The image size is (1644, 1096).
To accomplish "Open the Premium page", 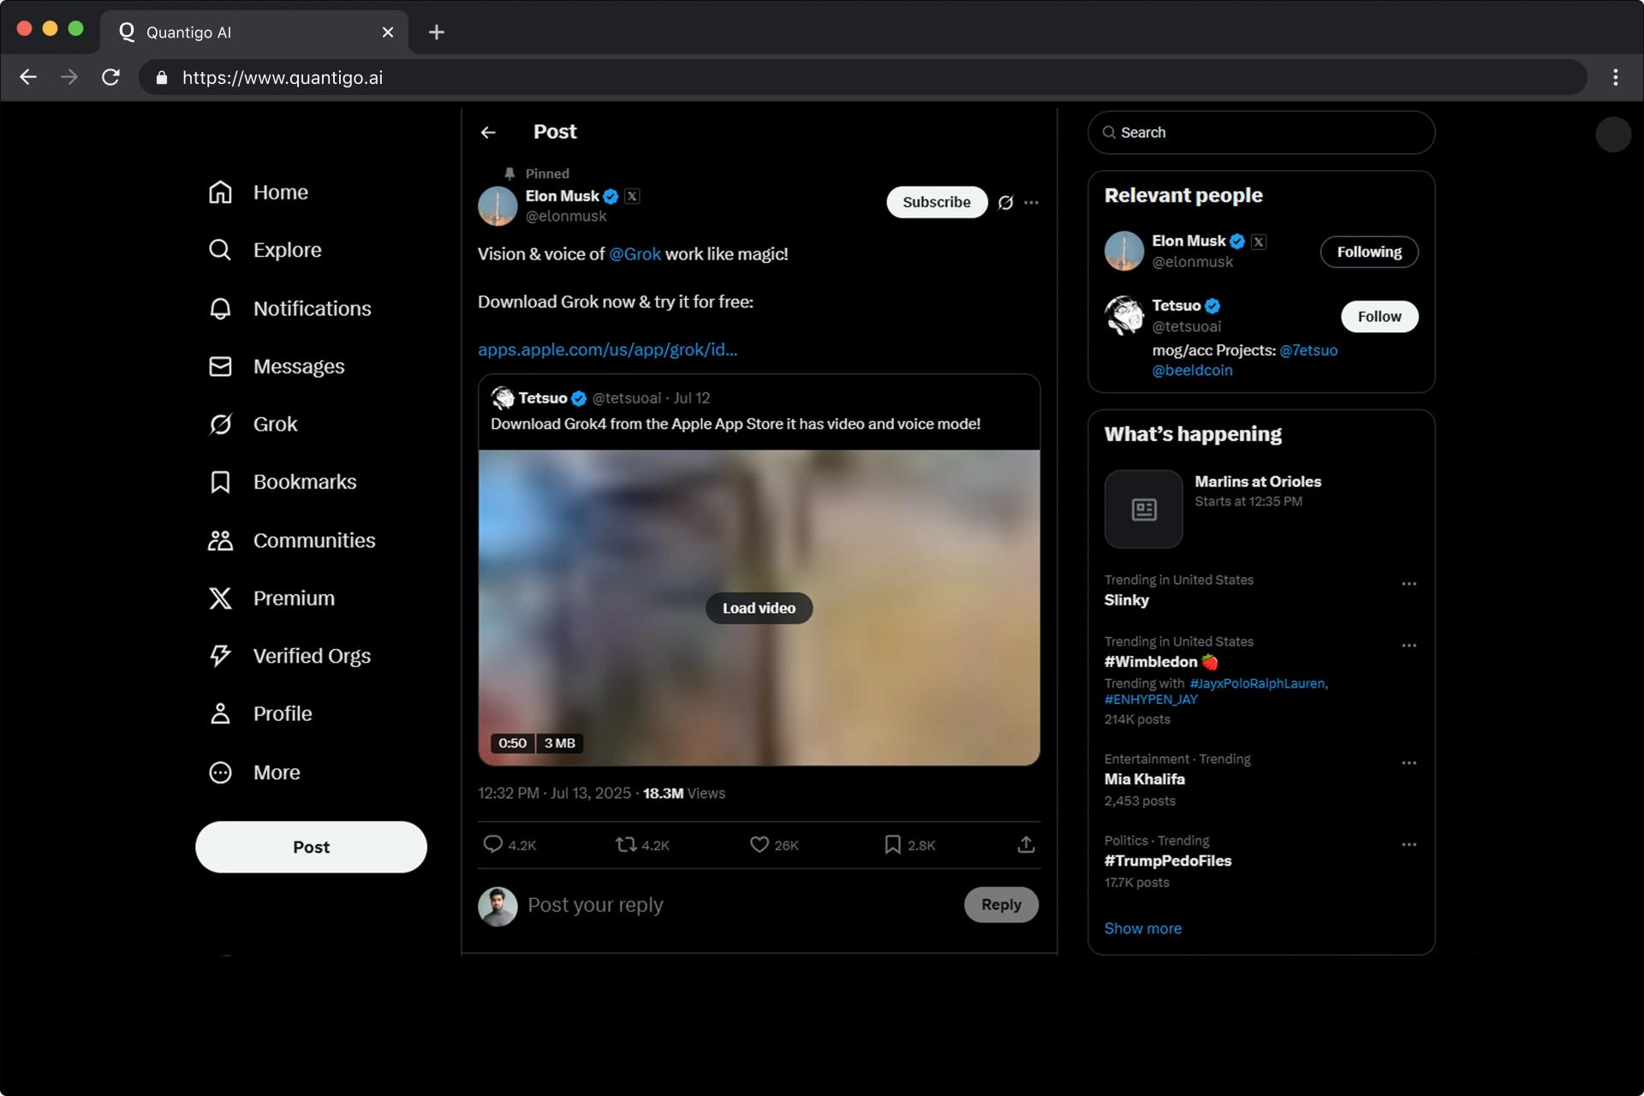I will [x=271, y=598].
